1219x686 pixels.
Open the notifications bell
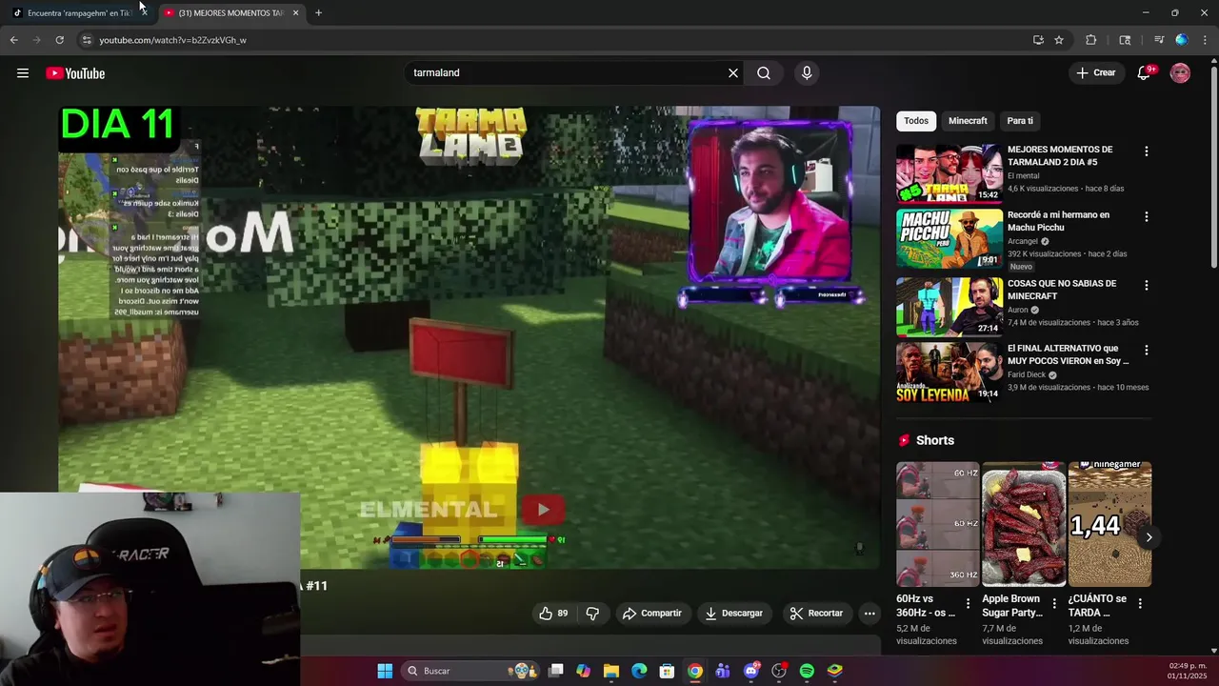(x=1145, y=73)
